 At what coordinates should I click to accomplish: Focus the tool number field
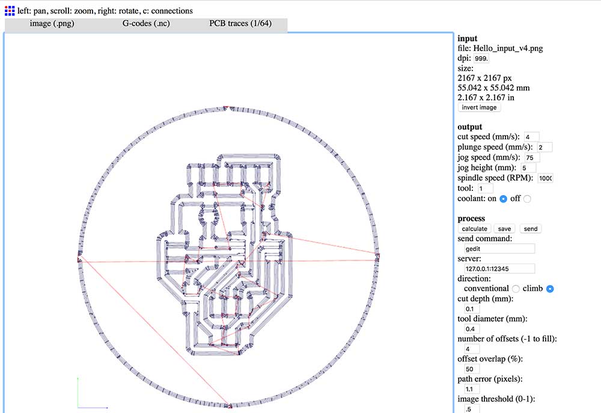pyautogui.click(x=485, y=188)
